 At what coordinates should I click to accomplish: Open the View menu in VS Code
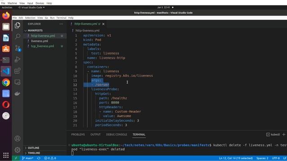pos(40,18)
